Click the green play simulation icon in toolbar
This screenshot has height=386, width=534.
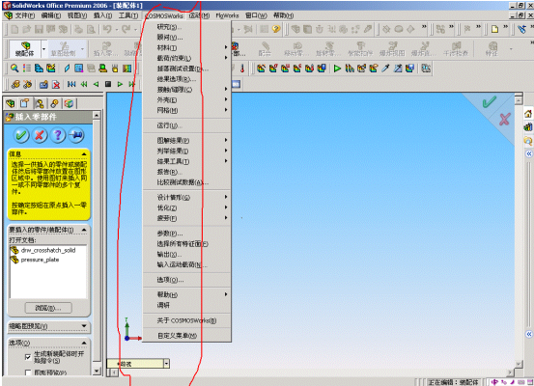click(337, 69)
